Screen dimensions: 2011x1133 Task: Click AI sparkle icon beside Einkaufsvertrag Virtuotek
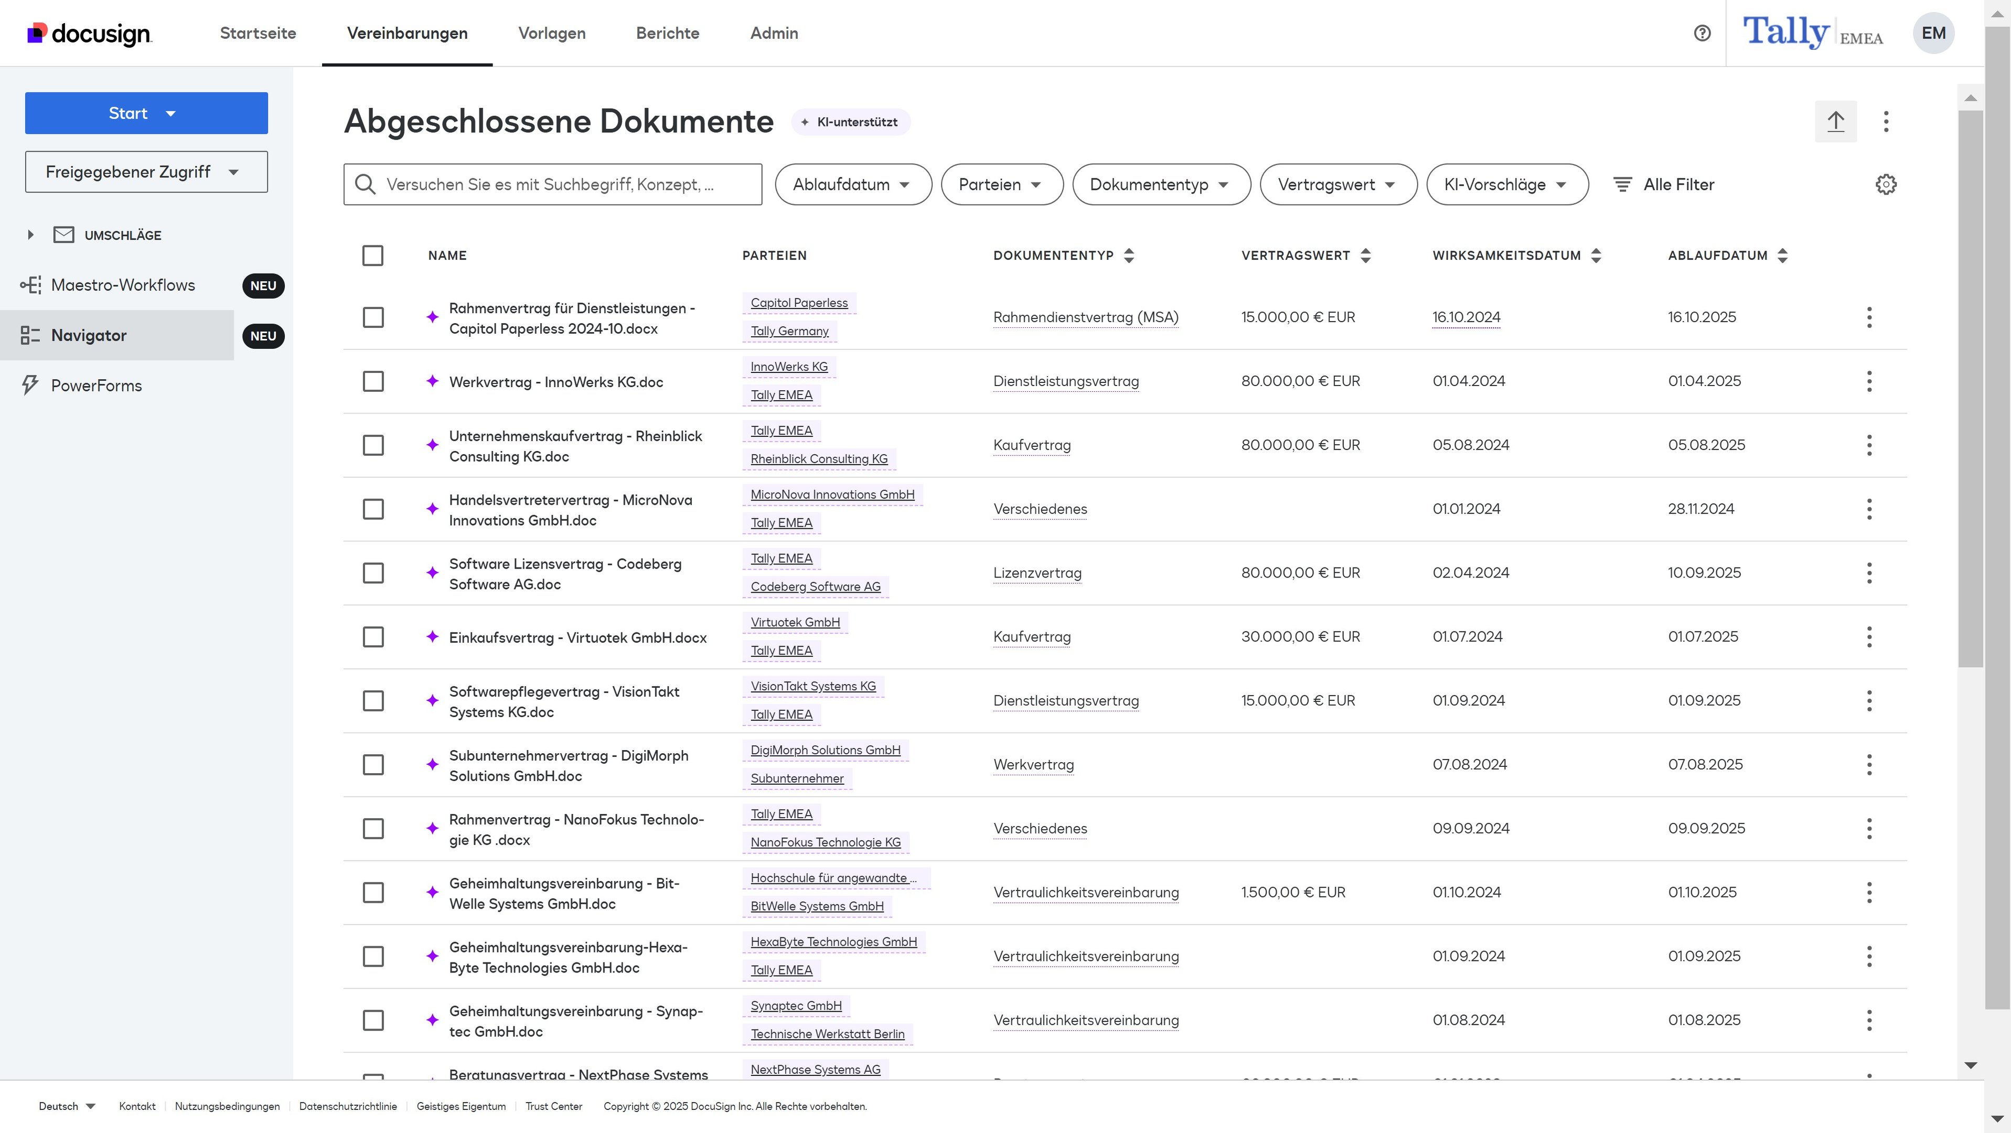[433, 636]
